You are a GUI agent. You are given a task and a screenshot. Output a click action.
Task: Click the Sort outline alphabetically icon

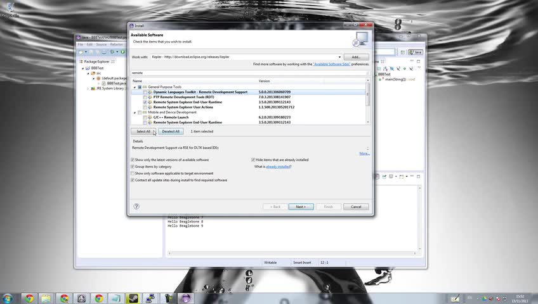coord(385,69)
